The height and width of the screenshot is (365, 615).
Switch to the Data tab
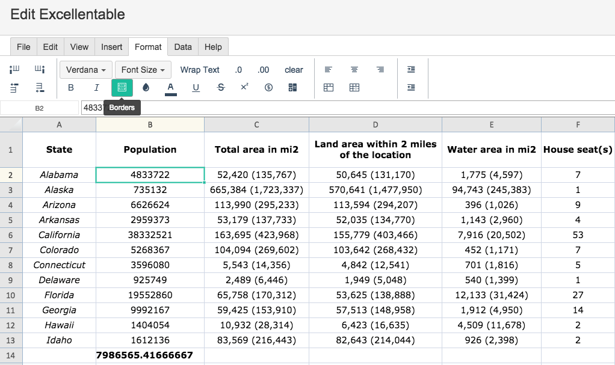point(183,47)
